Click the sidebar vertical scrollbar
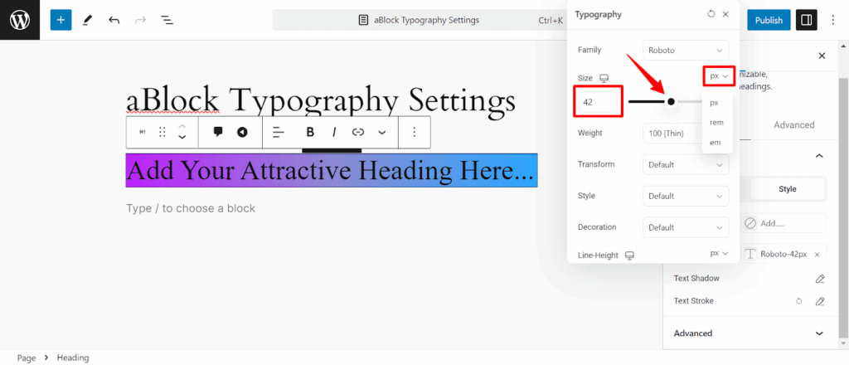The image size is (849, 365). coord(843,208)
